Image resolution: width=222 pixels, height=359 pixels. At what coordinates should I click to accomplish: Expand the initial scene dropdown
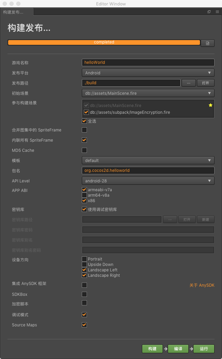[148, 93]
